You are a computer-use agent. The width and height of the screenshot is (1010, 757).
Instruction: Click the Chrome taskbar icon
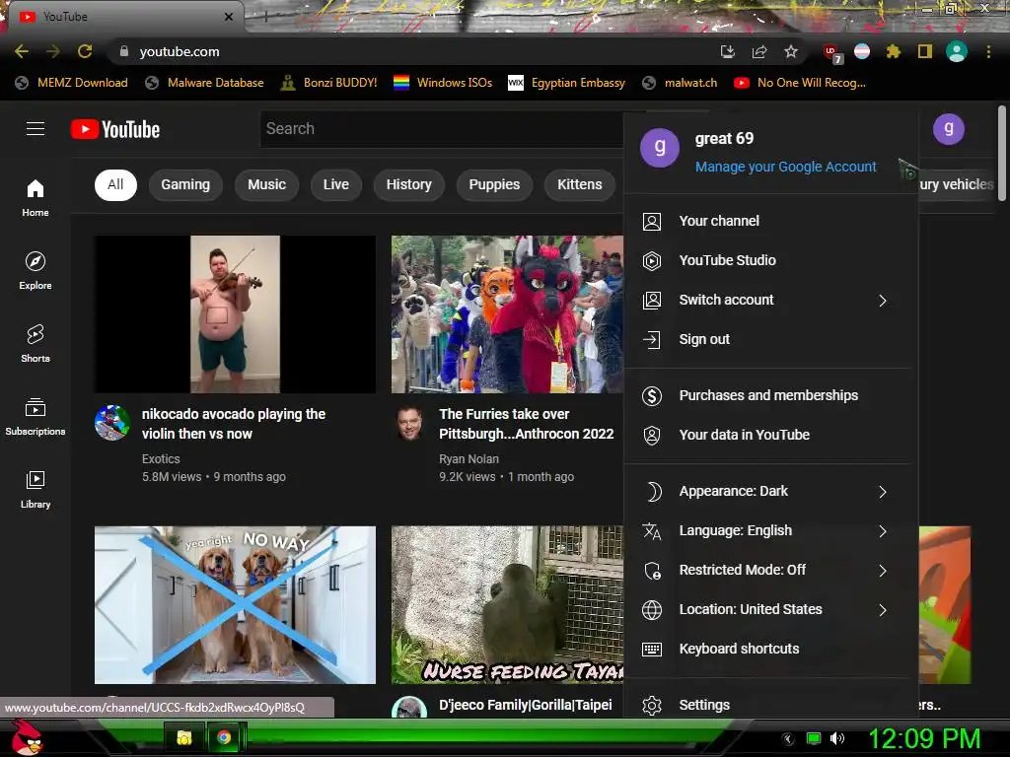224,737
